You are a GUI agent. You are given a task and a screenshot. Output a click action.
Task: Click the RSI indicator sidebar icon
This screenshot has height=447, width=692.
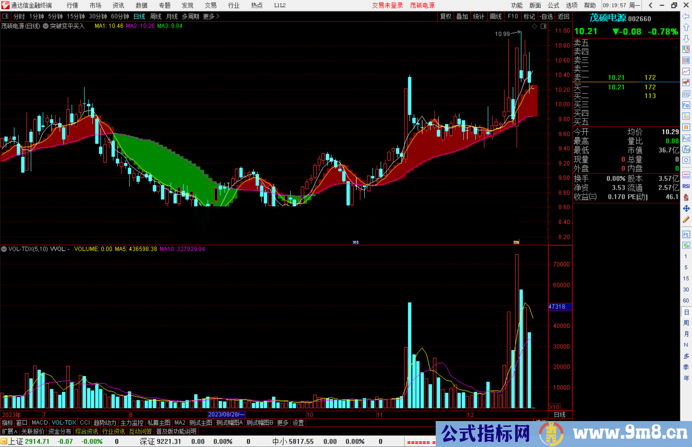click(686, 186)
